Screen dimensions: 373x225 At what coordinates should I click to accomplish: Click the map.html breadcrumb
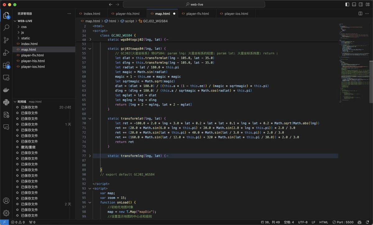[x=93, y=21]
